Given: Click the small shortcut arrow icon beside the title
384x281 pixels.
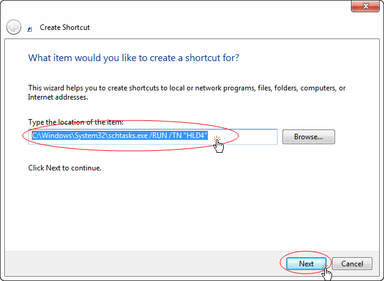Looking at the screenshot, I should [29, 29].
